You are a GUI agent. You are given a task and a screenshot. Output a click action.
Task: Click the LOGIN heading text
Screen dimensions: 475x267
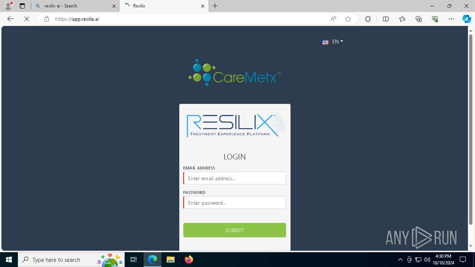point(235,156)
